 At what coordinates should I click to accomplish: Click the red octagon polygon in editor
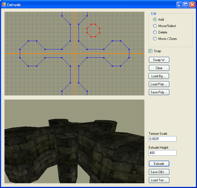click(x=93, y=30)
